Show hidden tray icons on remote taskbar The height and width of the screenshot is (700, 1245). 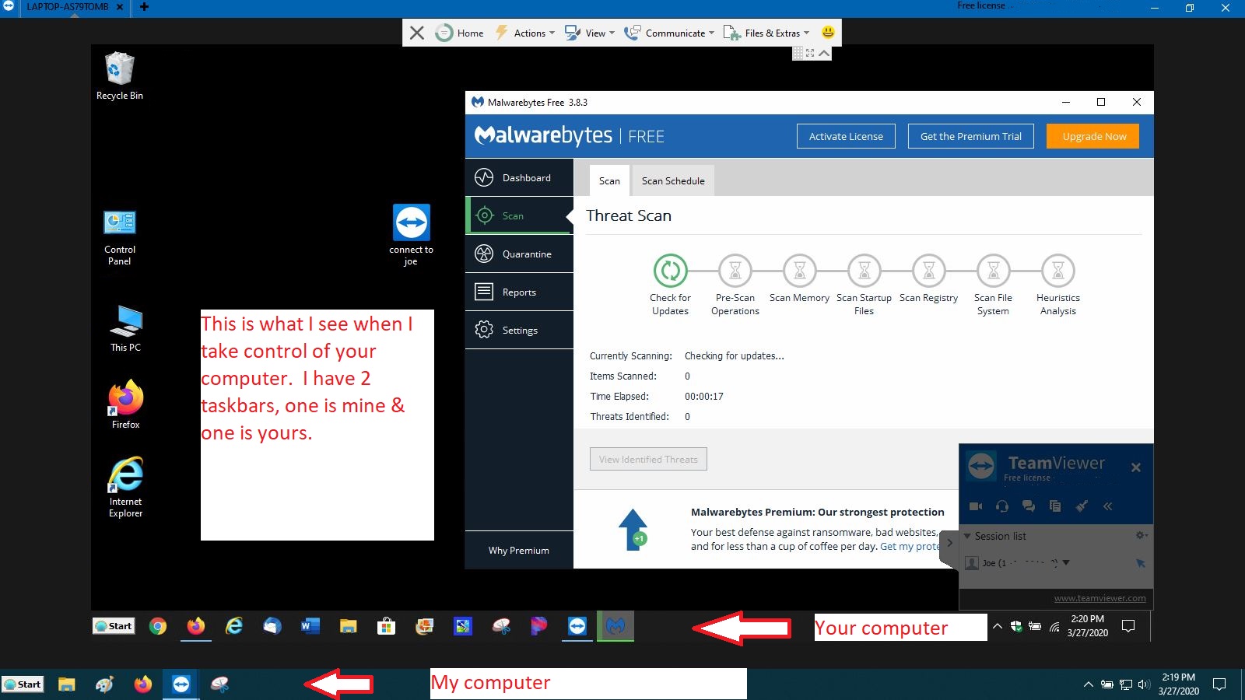[997, 626]
